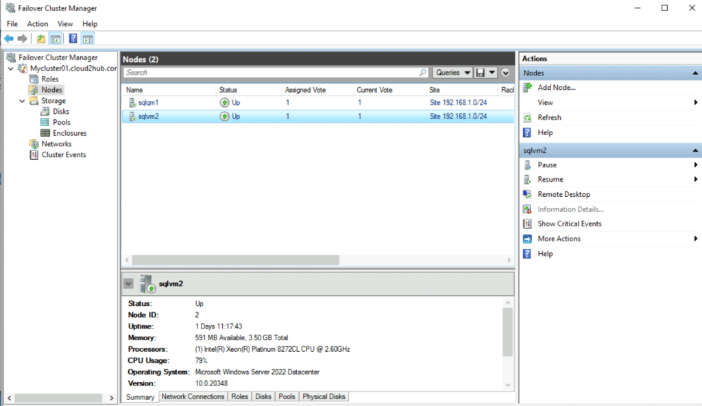
Task: Click into the Search input field
Action: click(271, 73)
